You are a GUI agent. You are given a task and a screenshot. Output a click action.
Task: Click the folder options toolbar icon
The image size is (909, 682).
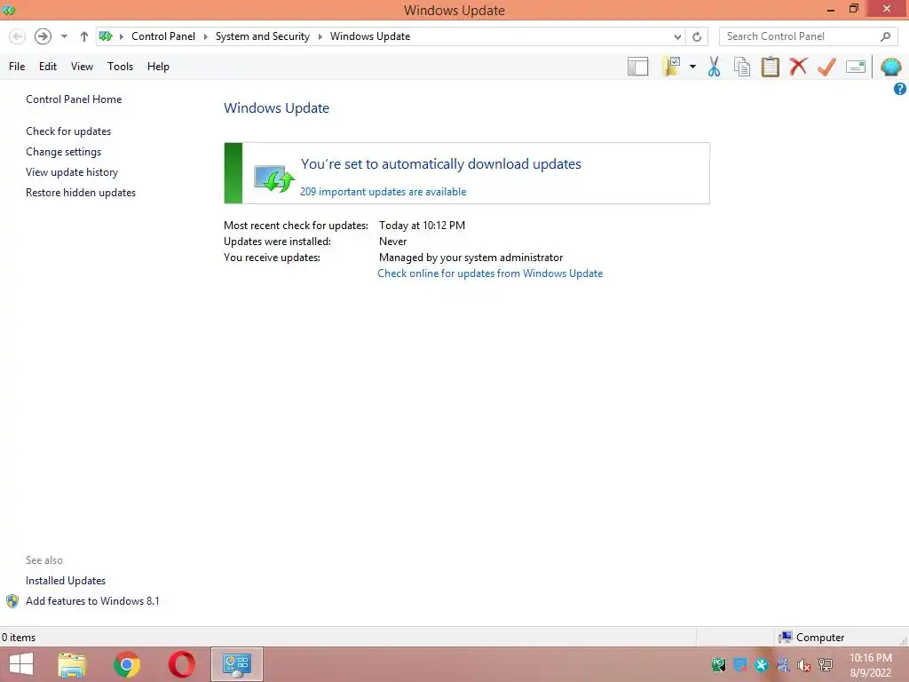(x=671, y=67)
